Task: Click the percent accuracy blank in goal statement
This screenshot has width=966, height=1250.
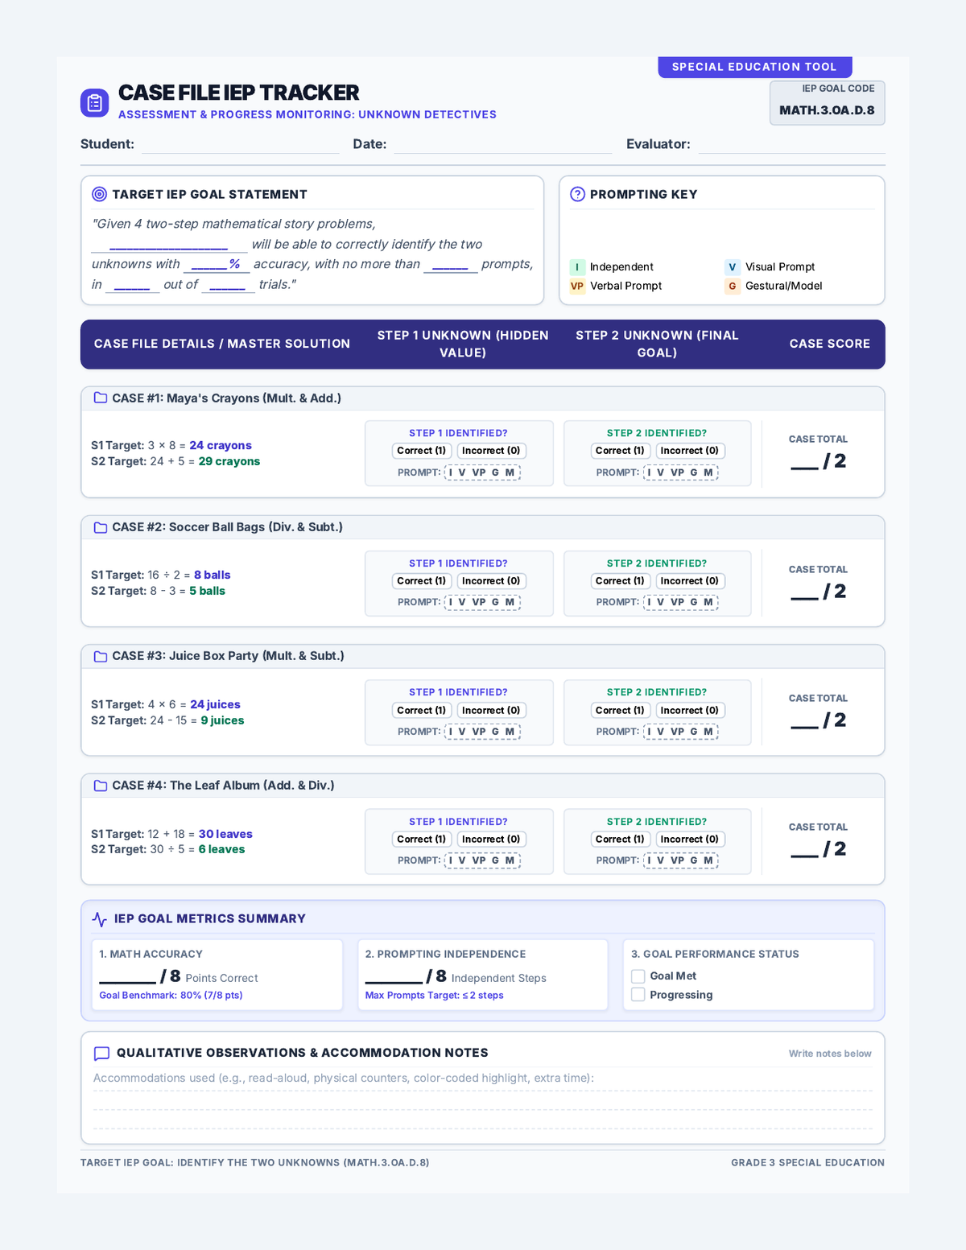Action: (217, 265)
